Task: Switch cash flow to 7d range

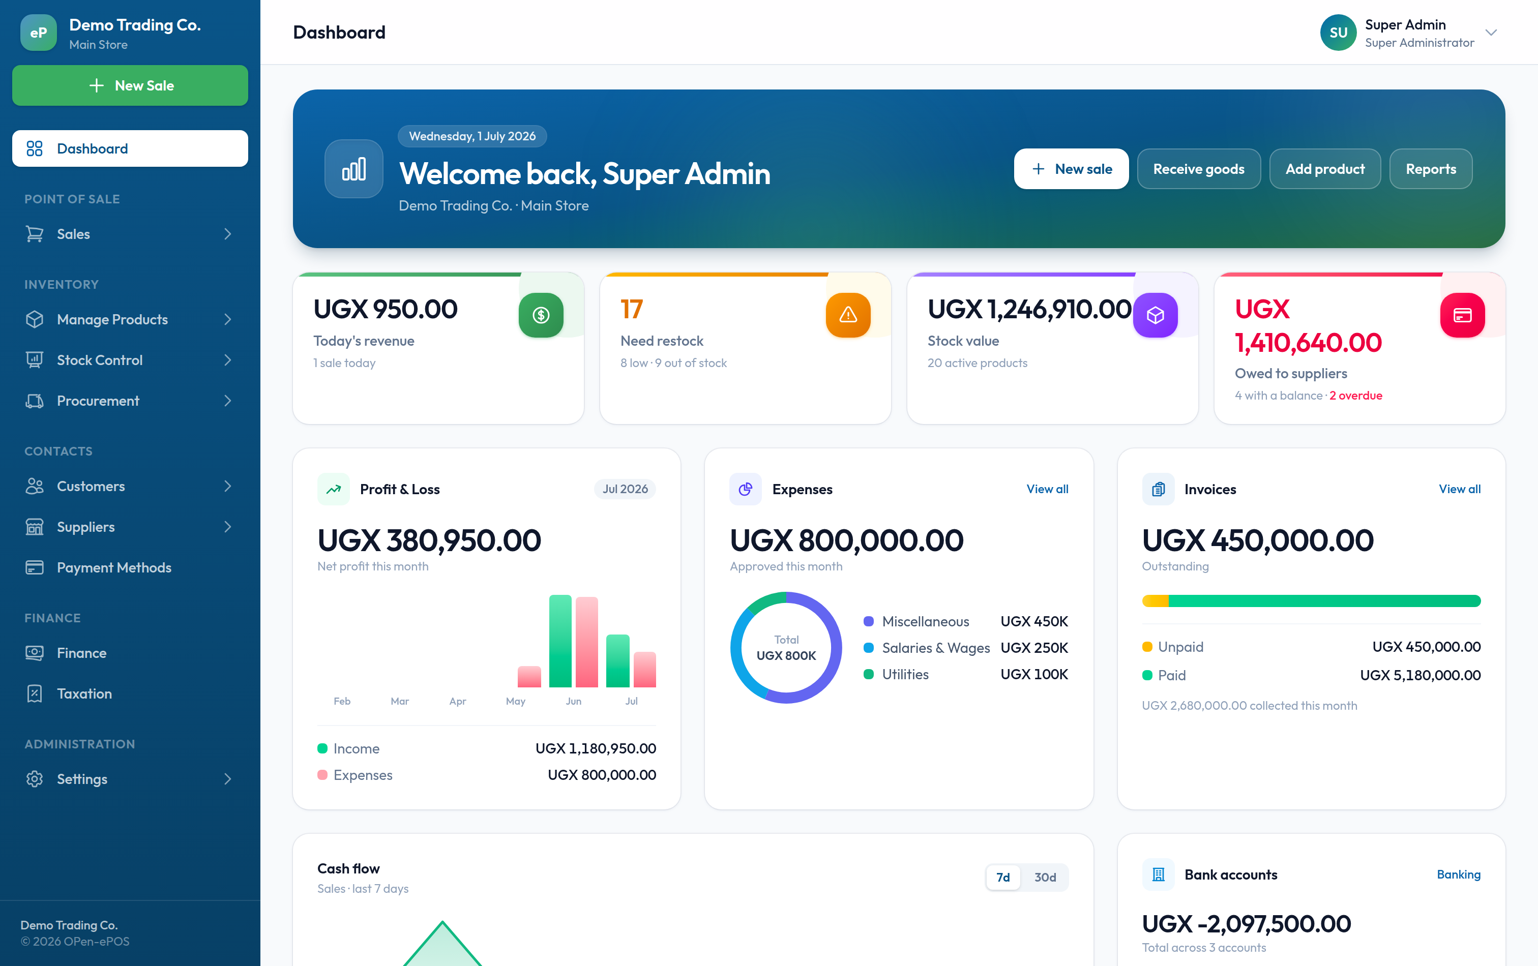Action: click(1003, 877)
